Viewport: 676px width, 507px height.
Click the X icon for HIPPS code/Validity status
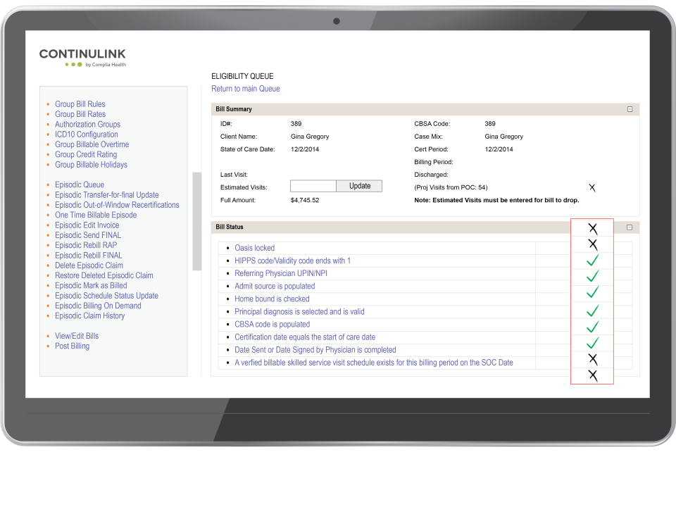point(592,244)
